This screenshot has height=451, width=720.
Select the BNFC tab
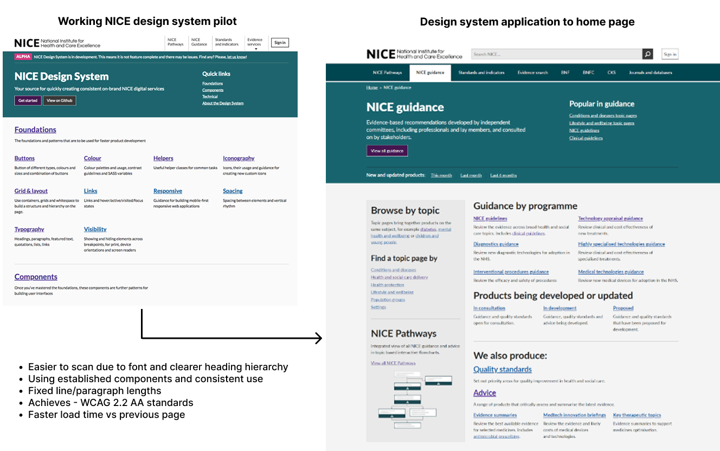(x=588, y=73)
